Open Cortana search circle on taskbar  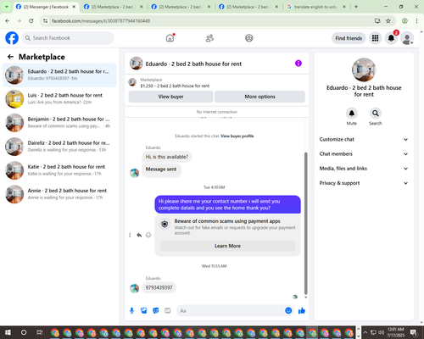point(24,332)
